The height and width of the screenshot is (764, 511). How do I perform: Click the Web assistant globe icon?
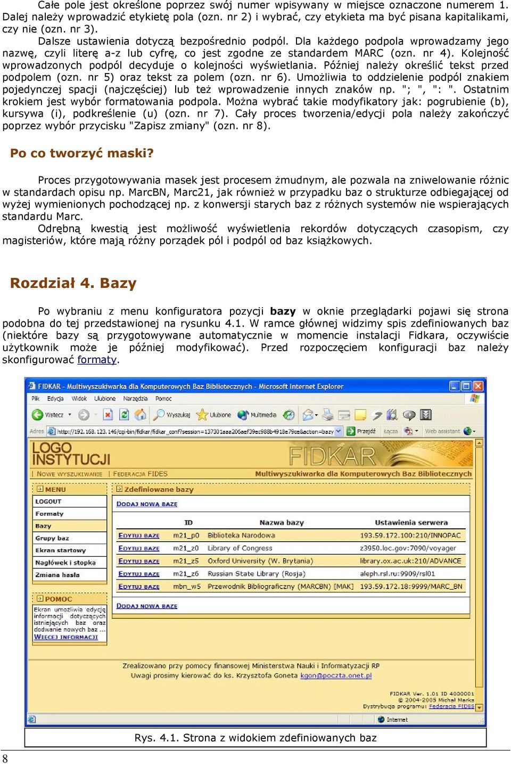(469, 431)
